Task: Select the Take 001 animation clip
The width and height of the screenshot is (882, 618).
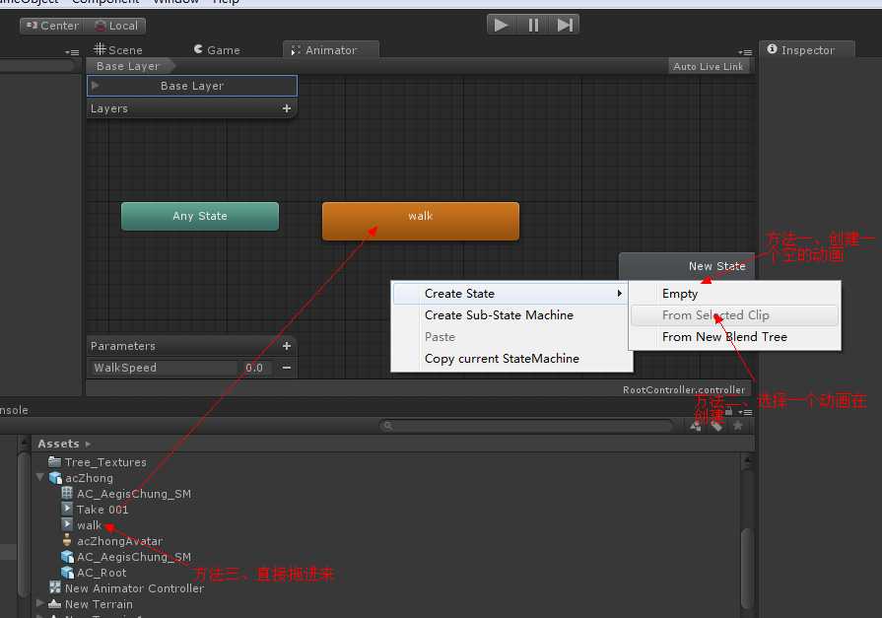Action: pyautogui.click(x=95, y=510)
